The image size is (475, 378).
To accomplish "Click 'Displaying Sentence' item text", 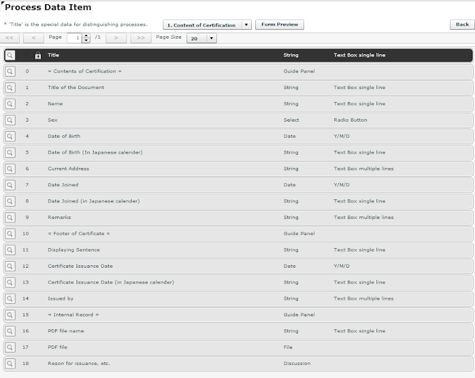I will tap(74, 250).
